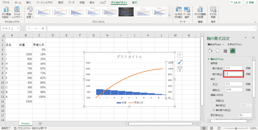Click the 補助 unit input field
The height and width of the screenshot is (130, 258).
pos(234,90)
